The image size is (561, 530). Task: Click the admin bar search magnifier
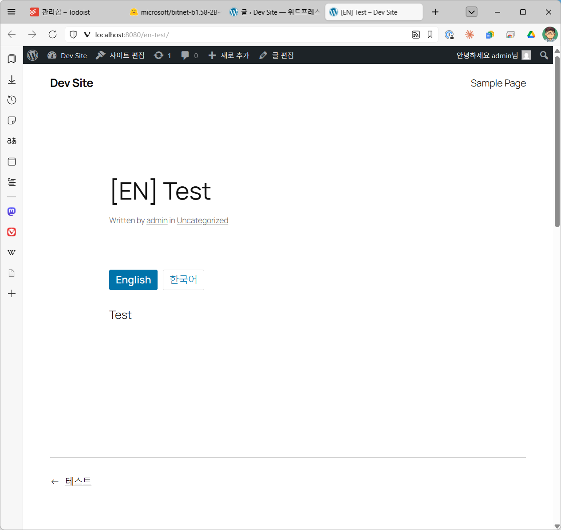544,55
